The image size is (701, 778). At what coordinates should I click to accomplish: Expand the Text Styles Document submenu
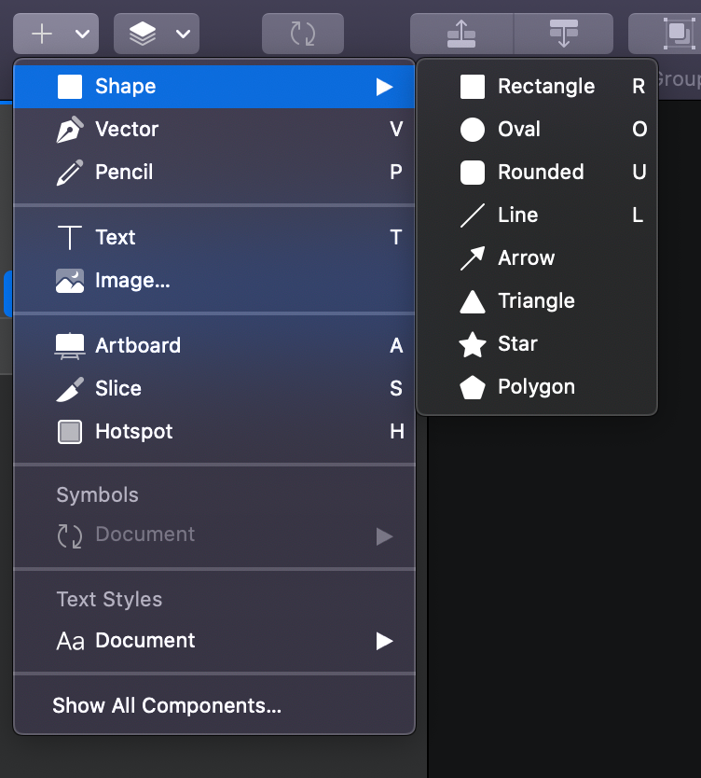pos(383,641)
